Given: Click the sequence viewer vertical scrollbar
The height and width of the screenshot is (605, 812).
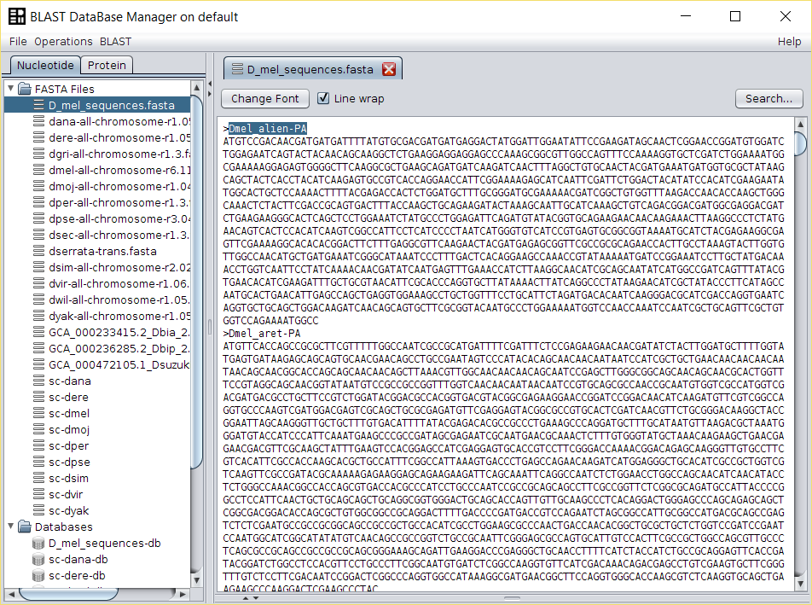Looking at the screenshot, I should 800,341.
